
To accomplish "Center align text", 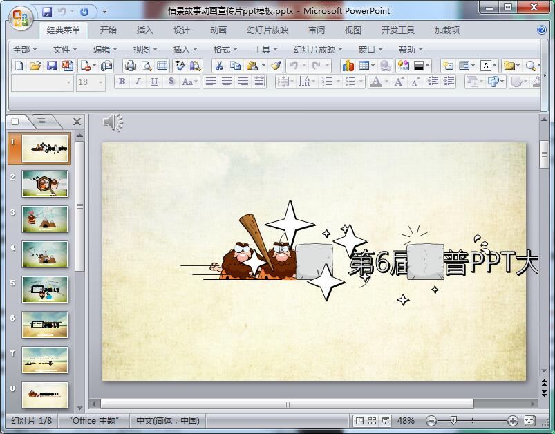I will pos(227,82).
